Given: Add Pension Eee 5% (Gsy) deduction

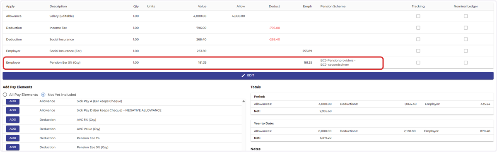Looking at the screenshot, I should [13, 147].
